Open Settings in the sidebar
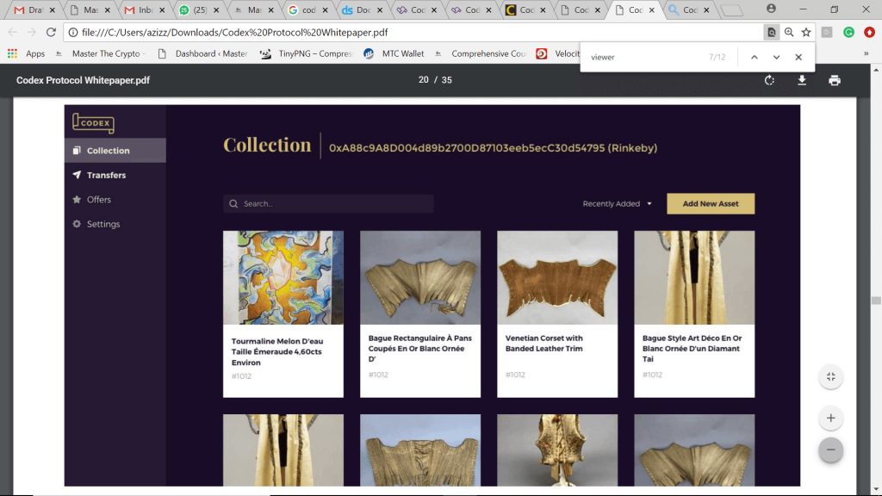 pos(115,224)
